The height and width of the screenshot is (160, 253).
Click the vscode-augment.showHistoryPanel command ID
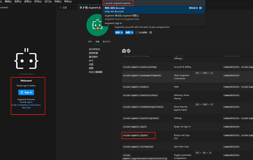pos(140,95)
